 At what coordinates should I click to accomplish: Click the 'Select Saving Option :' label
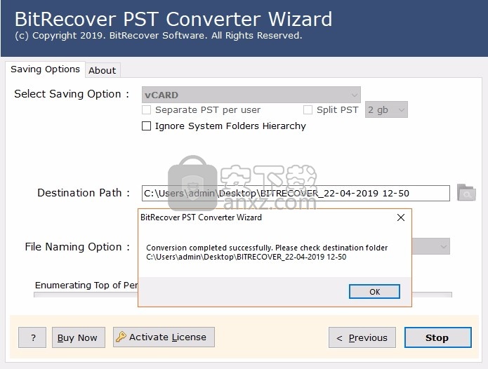pyautogui.click(x=72, y=94)
